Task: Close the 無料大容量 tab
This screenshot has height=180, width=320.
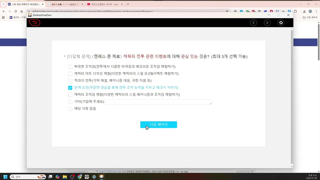Action: click(x=82, y=4)
